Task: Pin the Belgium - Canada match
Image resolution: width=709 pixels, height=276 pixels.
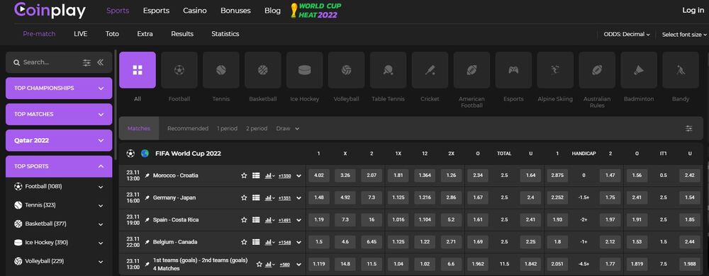Action: (147, 242)
